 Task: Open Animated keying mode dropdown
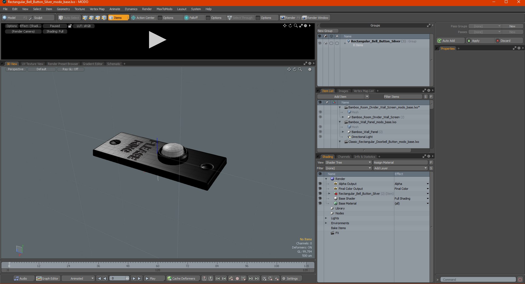78,279
